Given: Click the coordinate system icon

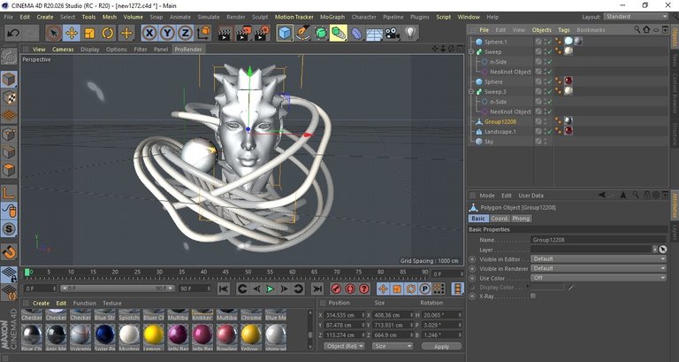Looking at the screenshot, I should [x=203, y=34].
